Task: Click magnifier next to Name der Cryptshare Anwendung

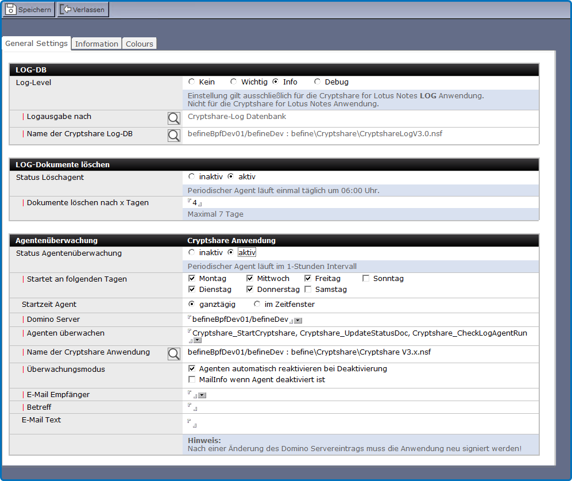Action: [173, 354]
